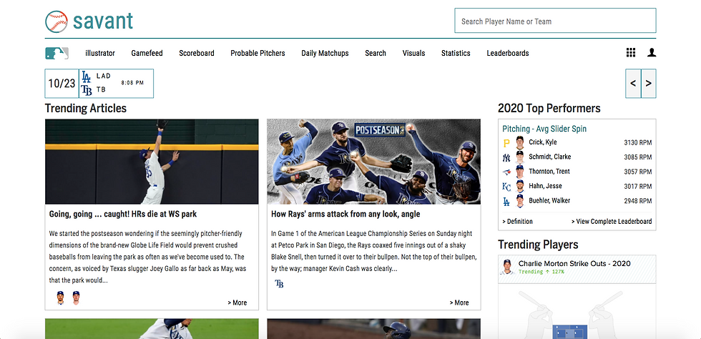Image resolution: width=701 pixels, height=339 pixels.
Task: Open More link for Rays' arms article
Action: click(x=459, y=303)
